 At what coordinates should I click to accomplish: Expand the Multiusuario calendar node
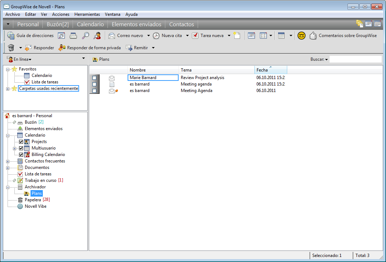14,148
